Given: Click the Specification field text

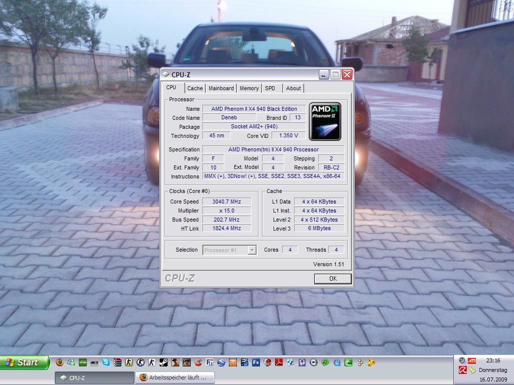Looking at the screenshot, I should 273,149.
